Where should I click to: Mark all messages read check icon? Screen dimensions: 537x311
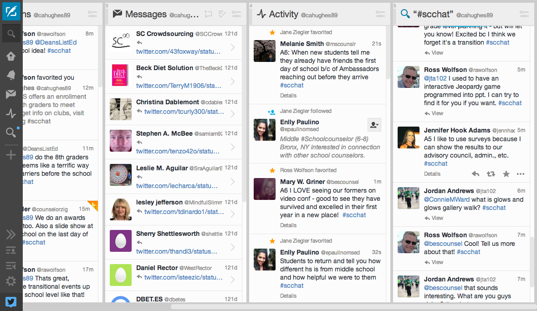pos(222,14)
